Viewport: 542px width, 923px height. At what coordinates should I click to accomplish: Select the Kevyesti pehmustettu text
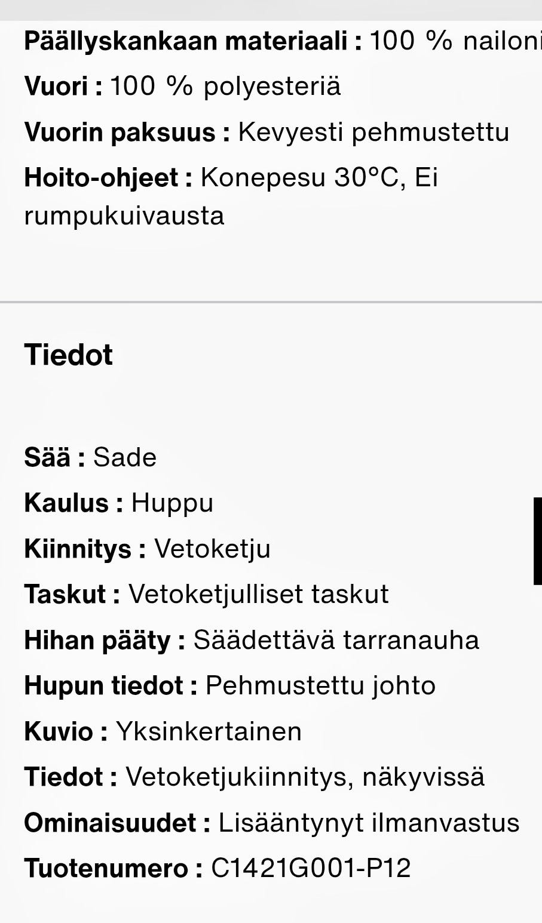373,132
